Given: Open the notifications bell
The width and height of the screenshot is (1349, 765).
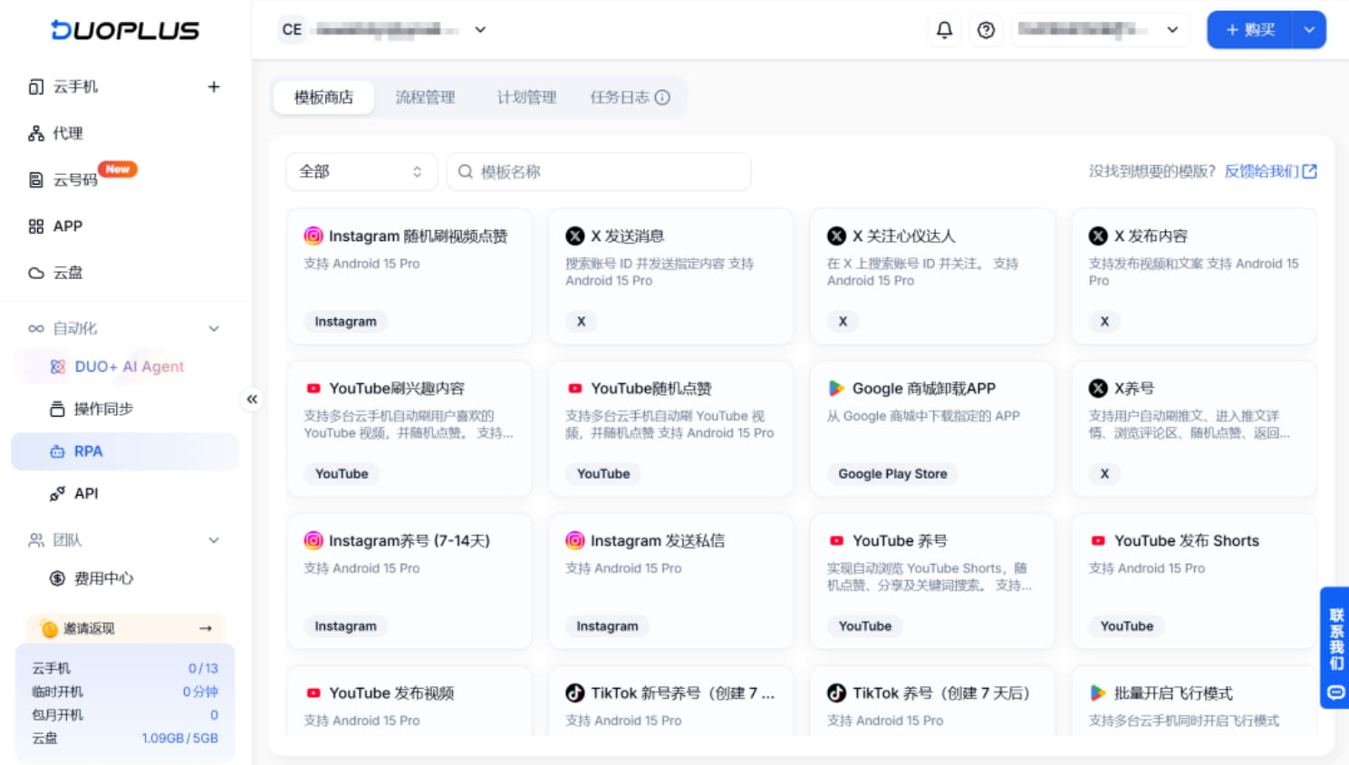Looking at the screenshot, I should click(944, 30).
